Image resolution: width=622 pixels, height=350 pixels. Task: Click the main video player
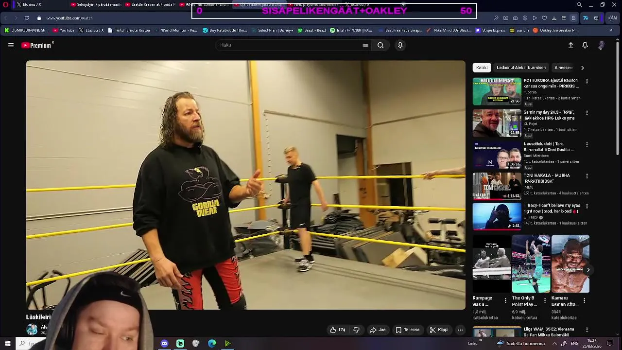click(x=245, y=185)
